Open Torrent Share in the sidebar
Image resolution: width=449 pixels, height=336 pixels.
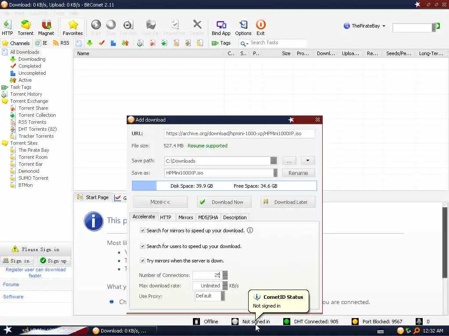click(x=33, y=108)
